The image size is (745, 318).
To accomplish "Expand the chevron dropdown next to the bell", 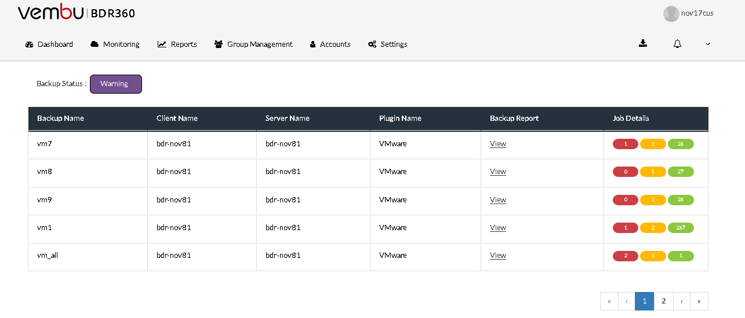I will point(708,44).
